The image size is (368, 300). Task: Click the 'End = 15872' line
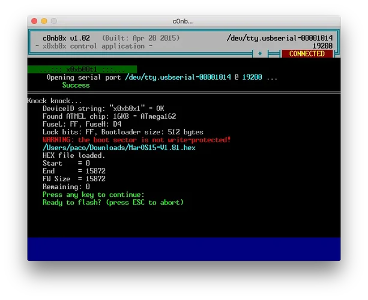(74, 171)
